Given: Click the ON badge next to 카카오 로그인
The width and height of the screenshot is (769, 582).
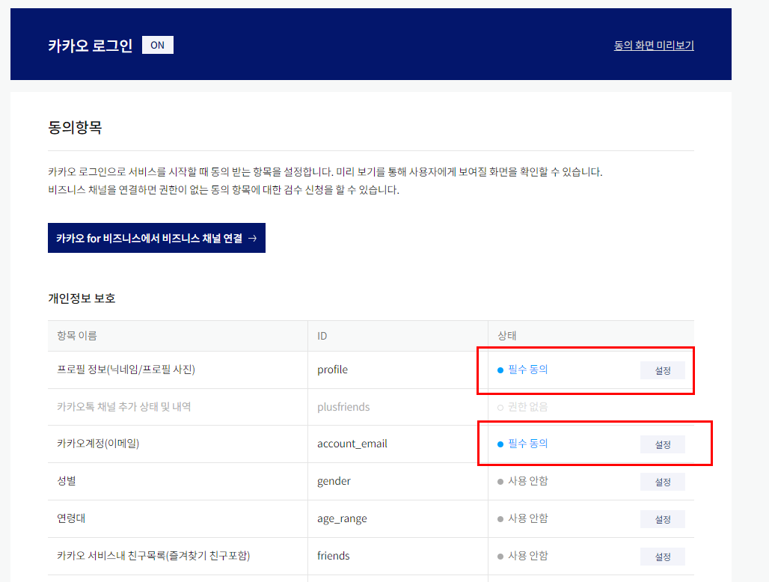Looking at the screenshot, I should (x=157, y=45).
